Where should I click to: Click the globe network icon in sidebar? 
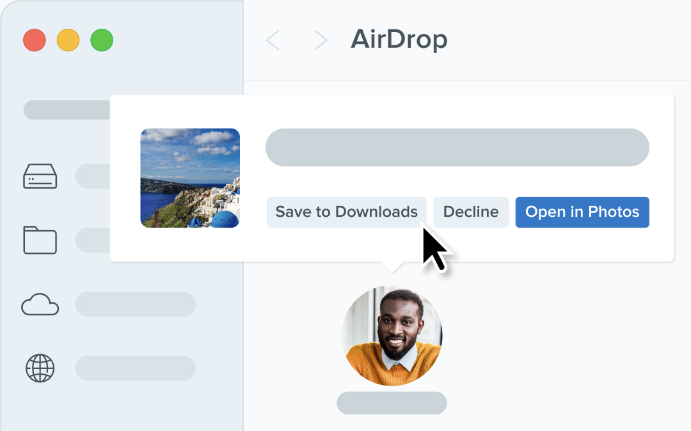pyautogui.click(x=40, y=368)
